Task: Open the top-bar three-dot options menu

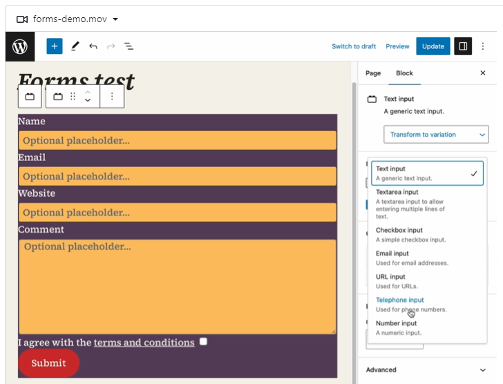Action: click(483, 46)
